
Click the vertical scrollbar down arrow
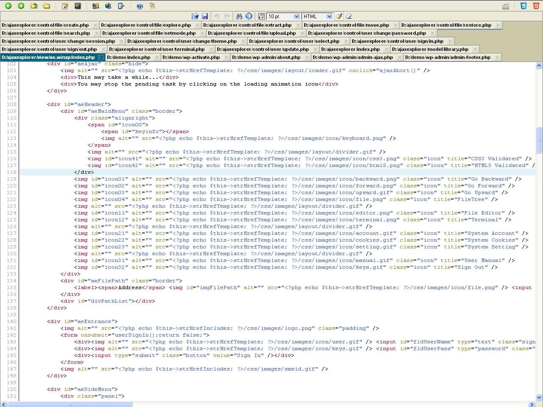[539, 397]
